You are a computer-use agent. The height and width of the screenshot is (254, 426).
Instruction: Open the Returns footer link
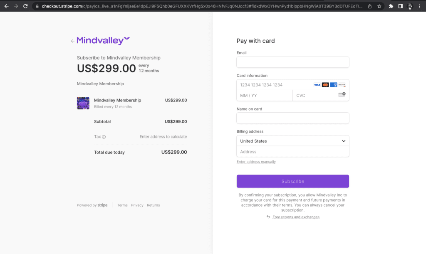(153, 205)
